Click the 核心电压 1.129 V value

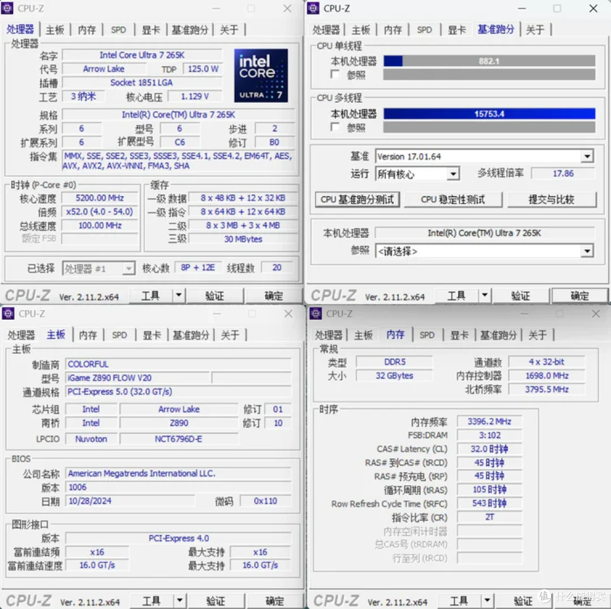point(195,96)
